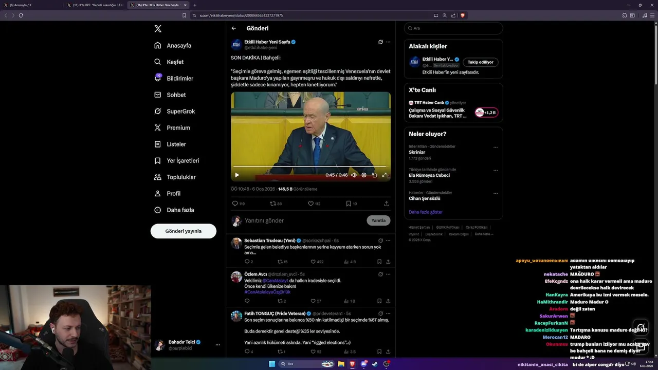Repost the main post (86 reposts)
The height and width of the screenshot is (370, 658).
tap(276, 203)
